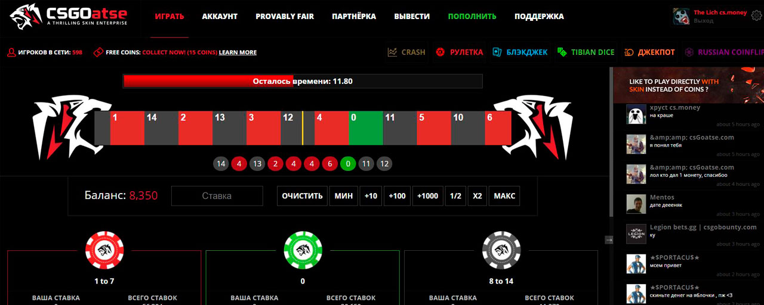Select the green ПОПОЛНИТЬ menu item

click(x=472, y=17)
